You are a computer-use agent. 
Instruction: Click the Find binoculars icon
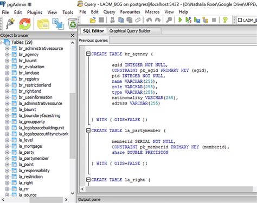click(x=169, y=20)
